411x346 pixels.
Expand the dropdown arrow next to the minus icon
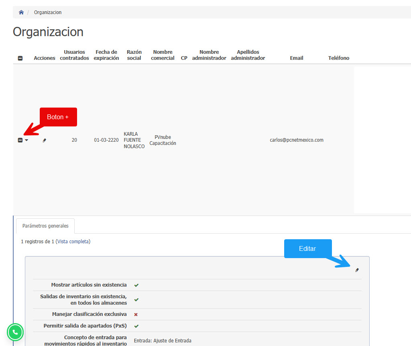pos(26,140)
